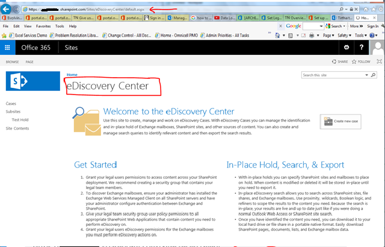
Task: Open the File menu
Action: tap(5, 27)
